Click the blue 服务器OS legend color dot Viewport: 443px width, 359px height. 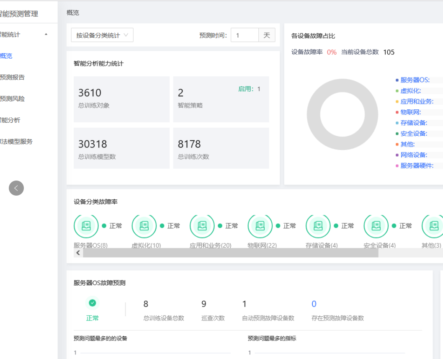point(397,80)
